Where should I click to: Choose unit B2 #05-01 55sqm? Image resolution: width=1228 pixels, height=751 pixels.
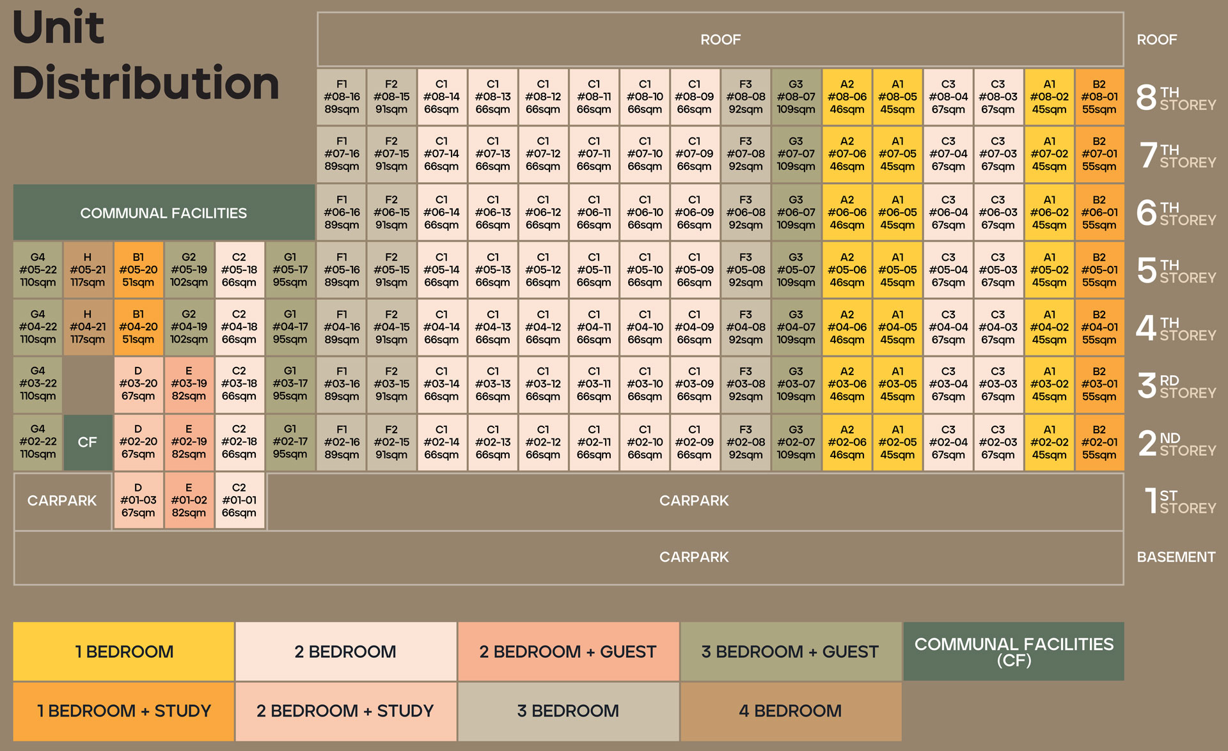click(x=1099, y=270)
